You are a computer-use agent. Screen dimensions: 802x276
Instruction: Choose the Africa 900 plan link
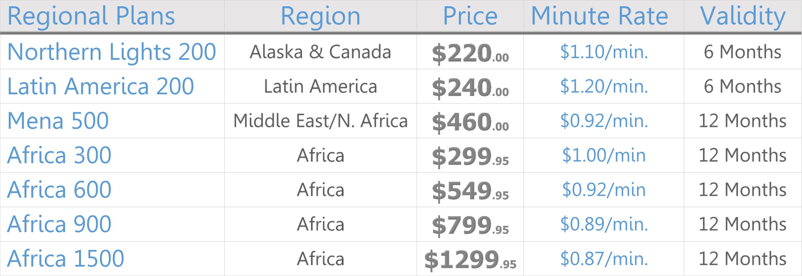(x=59, y=224)
